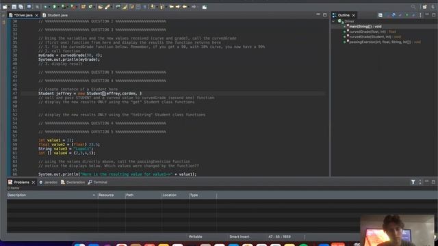This screenshot has width=438, height=246.
Task: Click Focus on Active Task icon in Outline toolbar
Action: [381, 15]
